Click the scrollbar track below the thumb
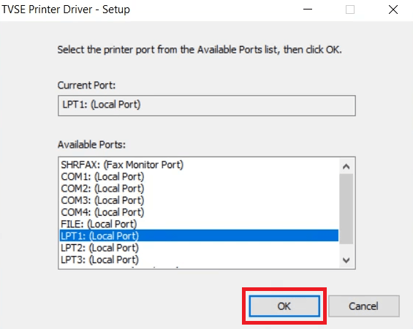The height and width of the screenshot is (329, 413). [346, 249]
